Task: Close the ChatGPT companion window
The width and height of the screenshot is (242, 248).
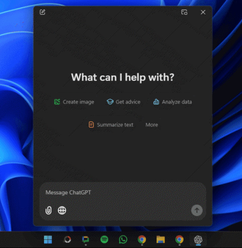Action: [x=203, y=12]
